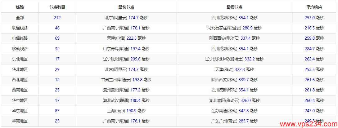Click 天津(移动) 322.8 毫秒 cell
Image resolution: width=338 pixels, height=128 pixels.
(235, 69)
